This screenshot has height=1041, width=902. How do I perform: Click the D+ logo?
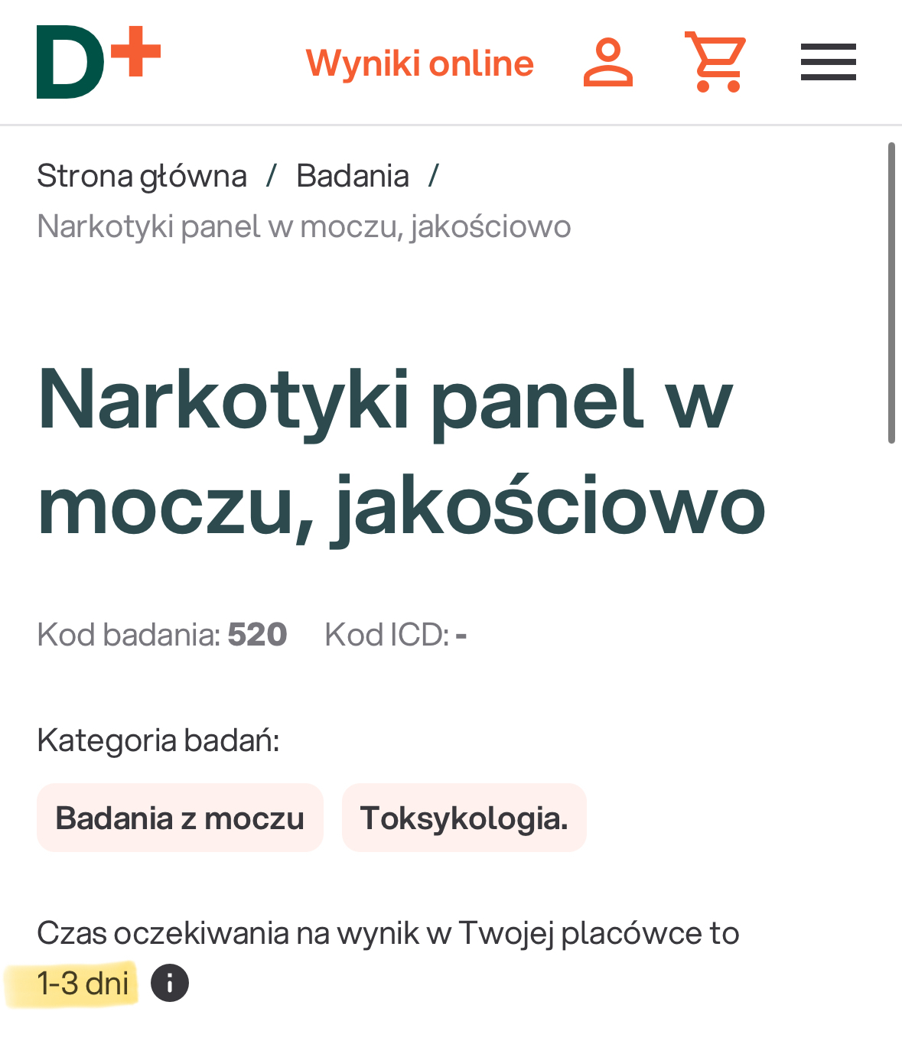98,62
